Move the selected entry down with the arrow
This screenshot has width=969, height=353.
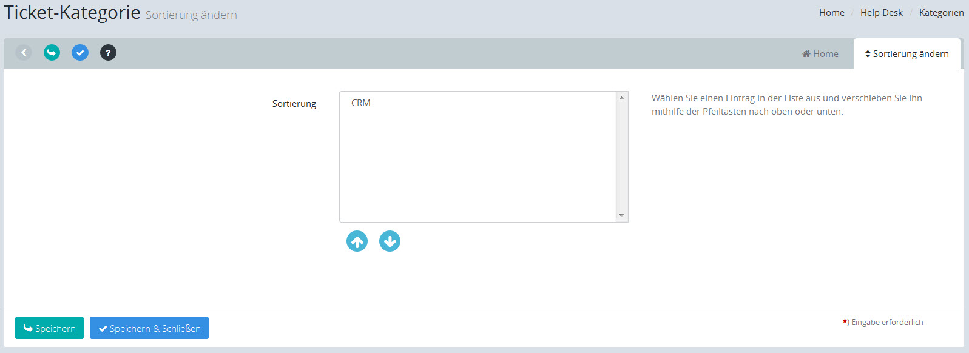[x=390, y=241]
